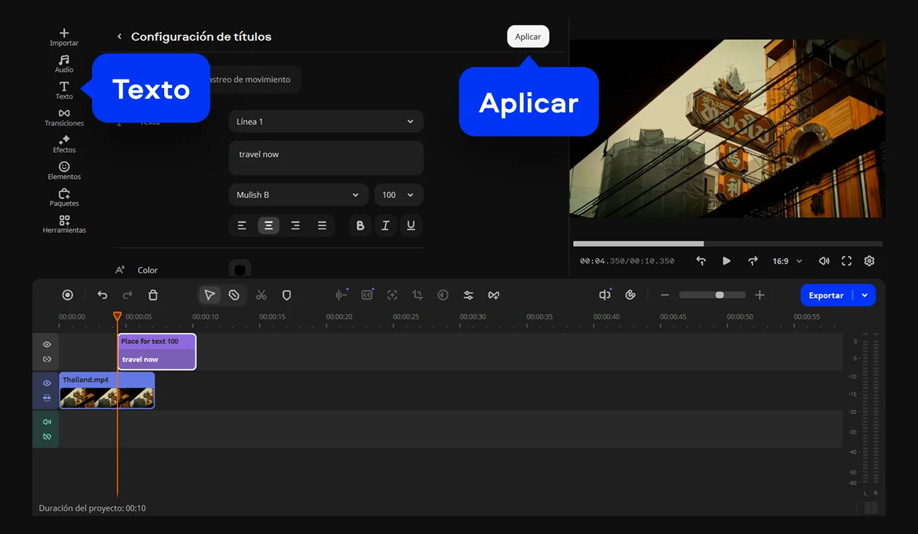Click the Aplicar button
The image size is (918, 534).
click(528, 37)
